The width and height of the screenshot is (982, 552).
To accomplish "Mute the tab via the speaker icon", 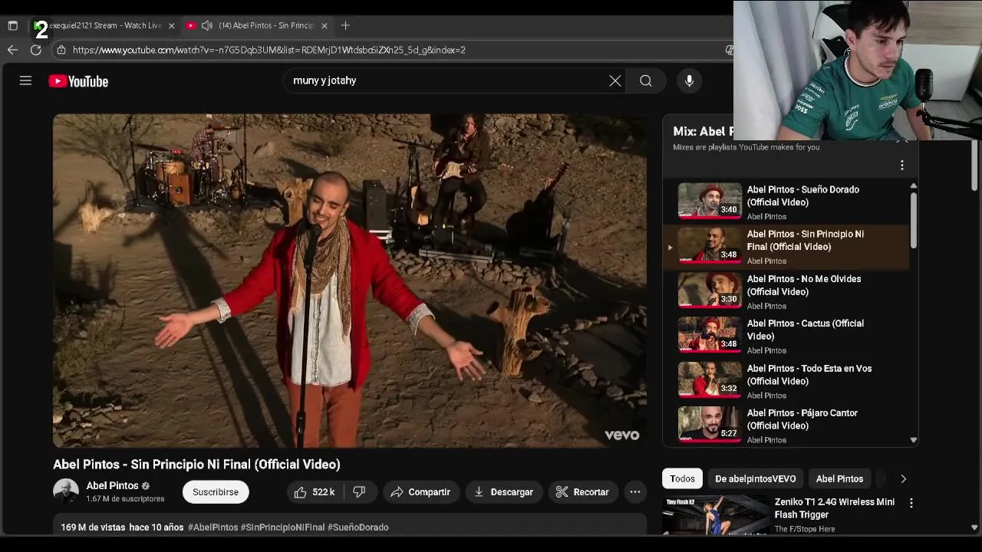I will (x=206, y=25).
